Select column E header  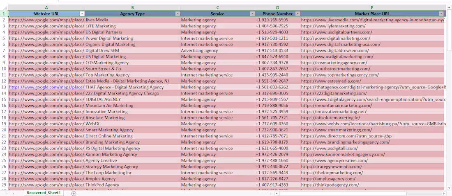click(372, 8)
